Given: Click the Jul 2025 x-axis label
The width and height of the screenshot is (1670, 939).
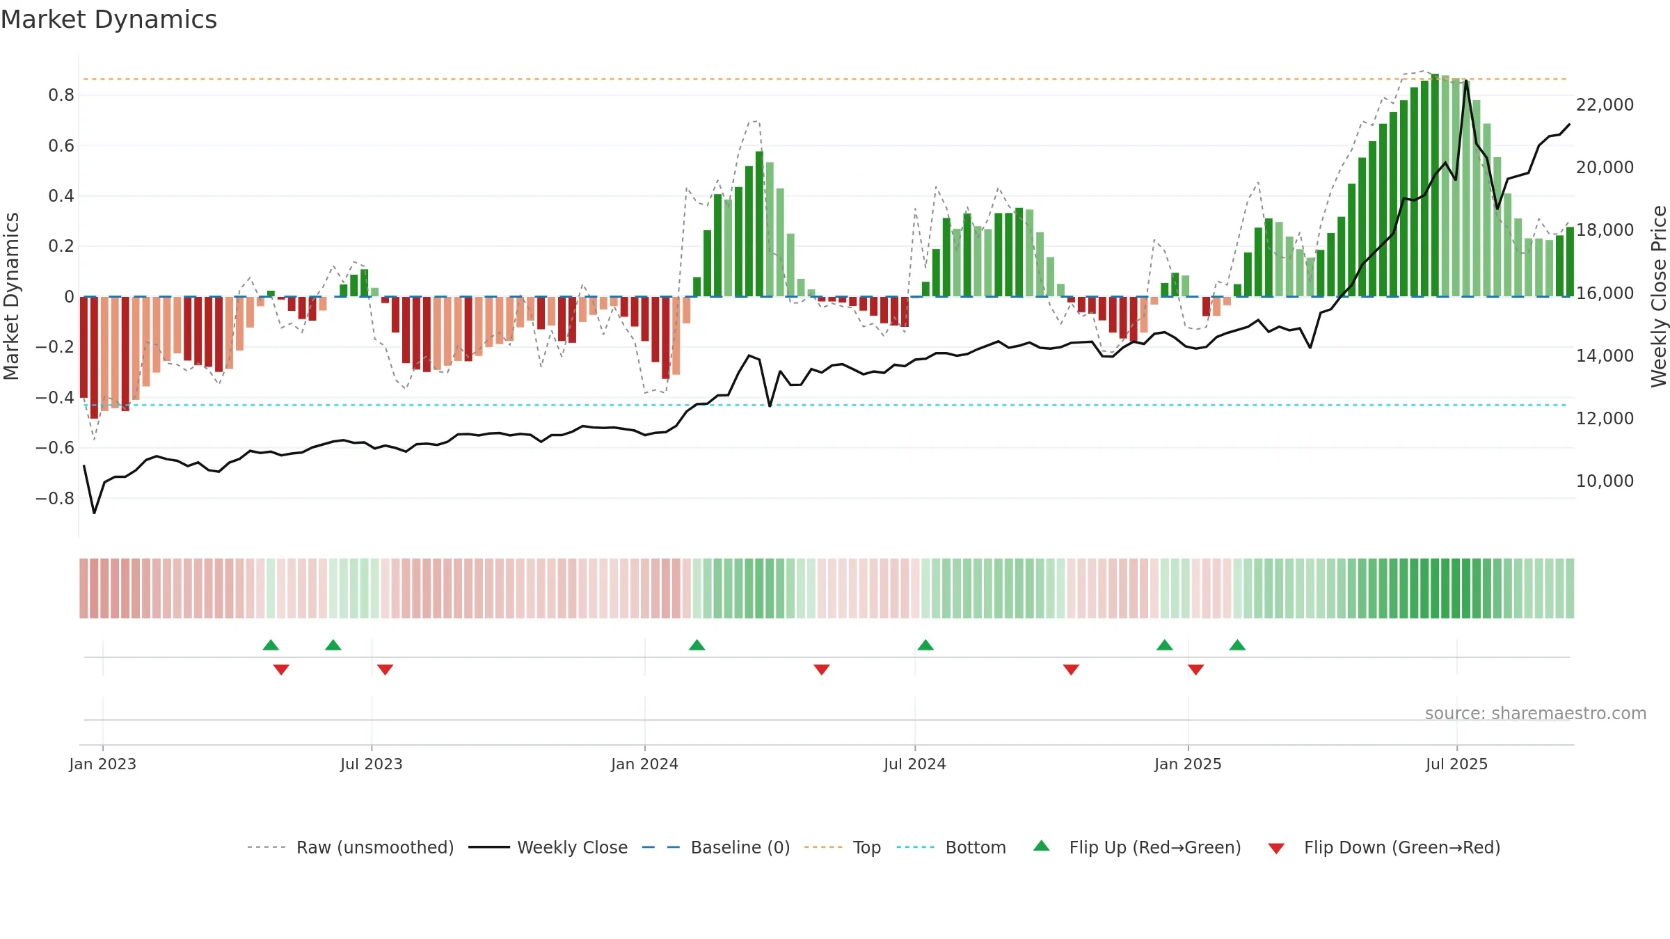Looking at the screenshot, I should (x=1457, y=764).
